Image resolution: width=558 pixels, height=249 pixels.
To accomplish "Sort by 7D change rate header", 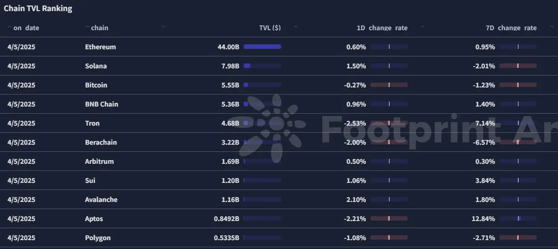I will [511, 28].
